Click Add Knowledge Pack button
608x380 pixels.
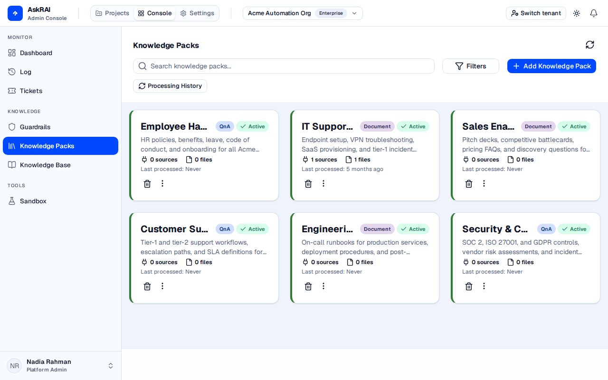[551, 66]
